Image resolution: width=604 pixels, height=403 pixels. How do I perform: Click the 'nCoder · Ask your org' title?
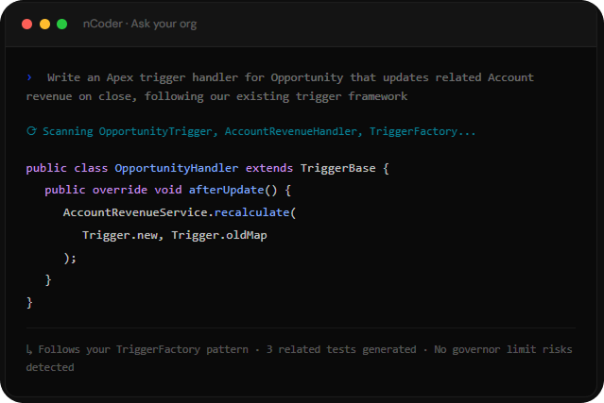click(x=140, y=24)
